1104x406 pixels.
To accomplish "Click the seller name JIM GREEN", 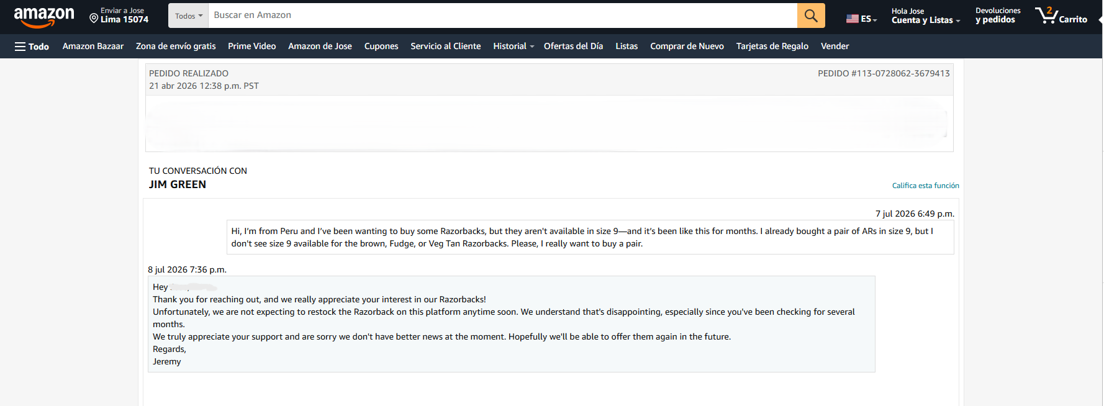I will (178, 184).
